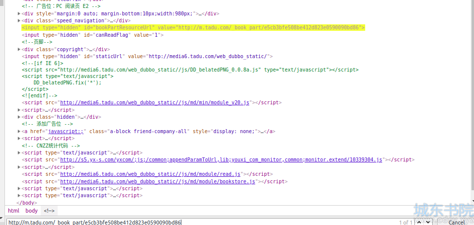Click the '1 of 1' search result count
474x225 pixels.
point(405,223)
